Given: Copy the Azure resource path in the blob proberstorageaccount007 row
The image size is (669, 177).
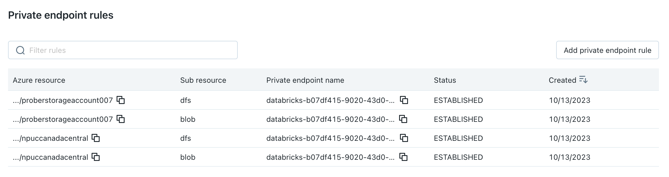Looking at the screenshot, I should [x=121, y=119].
